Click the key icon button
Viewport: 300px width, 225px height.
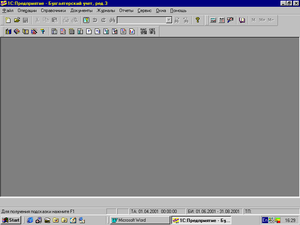[86, 20]
